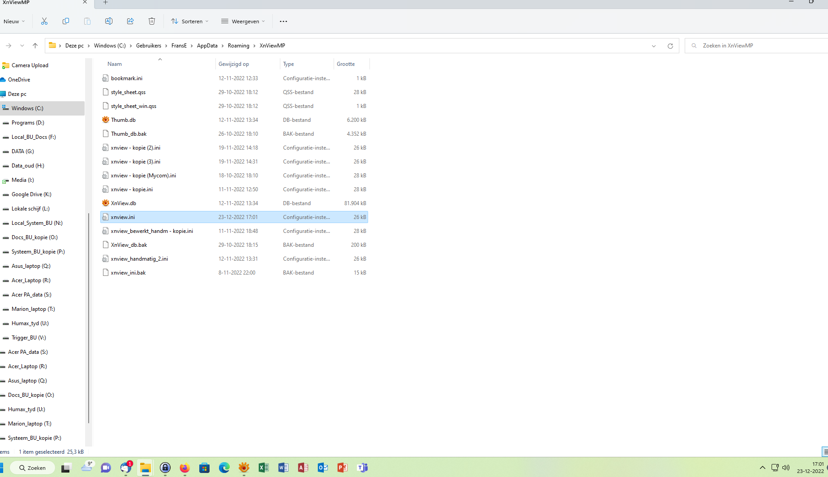The width and height of the screenshot is (828, 477).
Task: Click the Cut scissors icon in toolbar
Action: [x=44, y=21]
